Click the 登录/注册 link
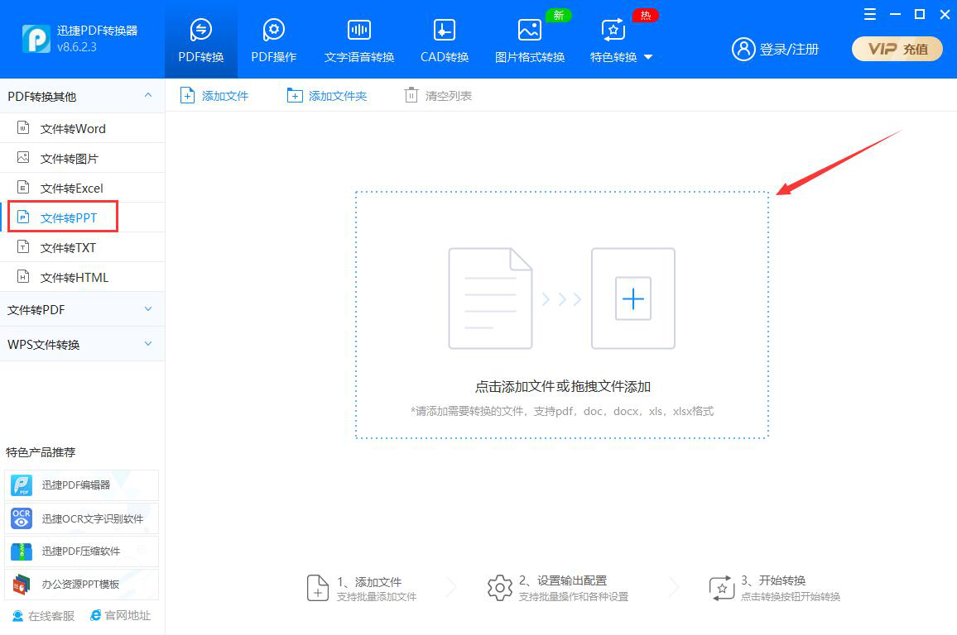Screen dimensions: 957x635 tap(789, 49)
